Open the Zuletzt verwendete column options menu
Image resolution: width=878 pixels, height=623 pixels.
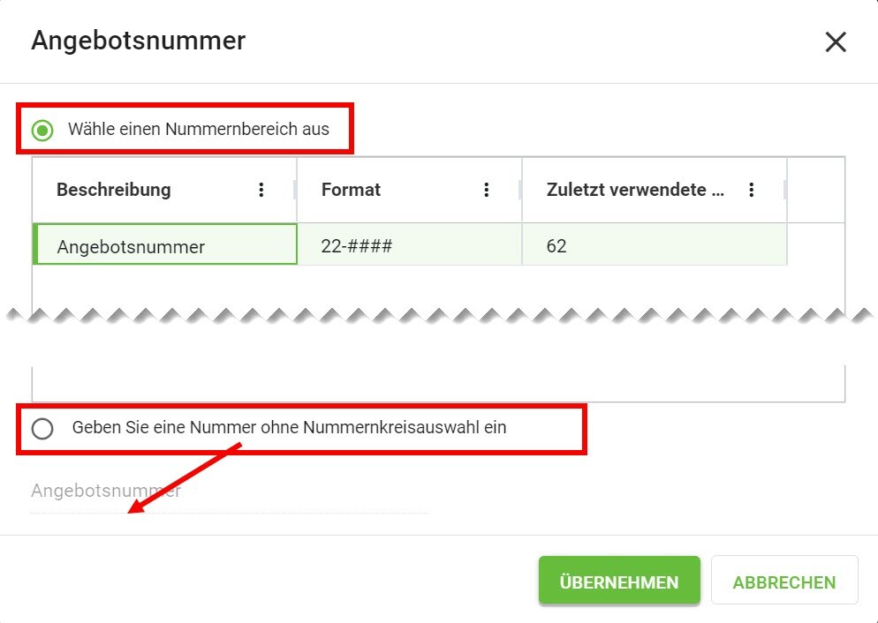click(752, 190)
